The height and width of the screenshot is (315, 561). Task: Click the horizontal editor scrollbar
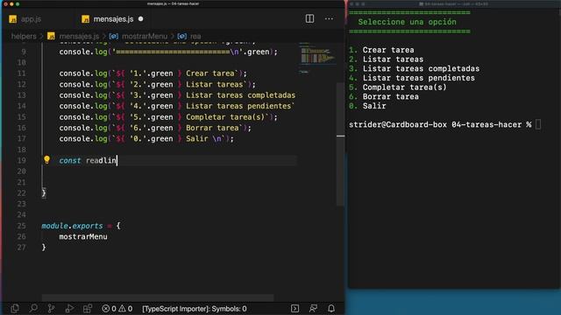[158, 297]
